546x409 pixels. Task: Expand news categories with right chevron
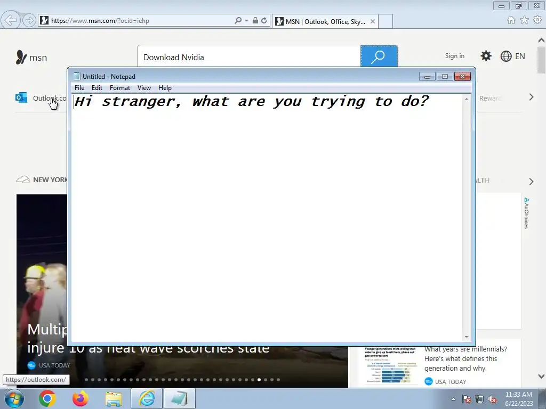click(x=531, y=181)
